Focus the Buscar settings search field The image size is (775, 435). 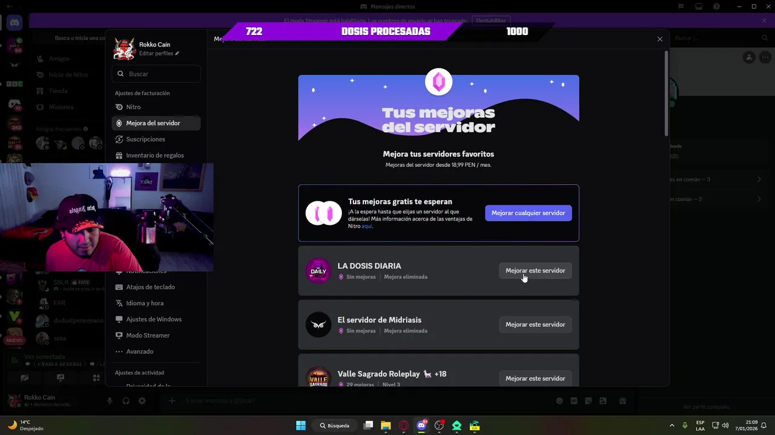(x=156, y=74)
